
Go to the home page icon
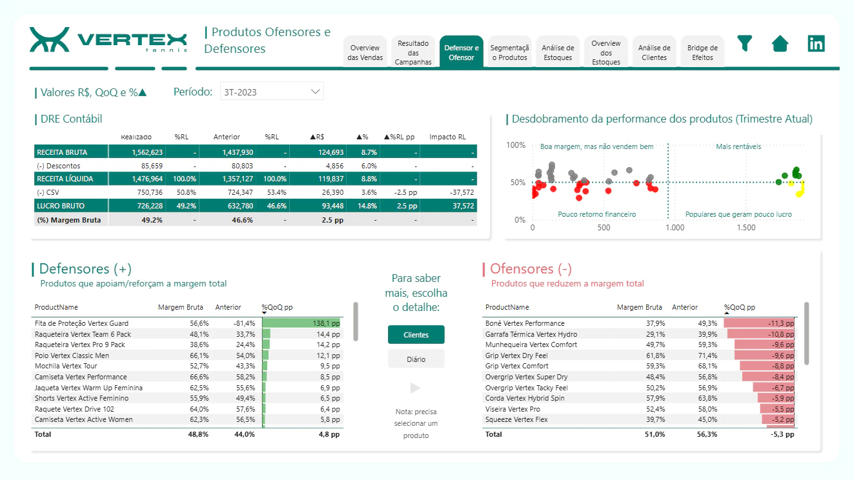[780, 43]
